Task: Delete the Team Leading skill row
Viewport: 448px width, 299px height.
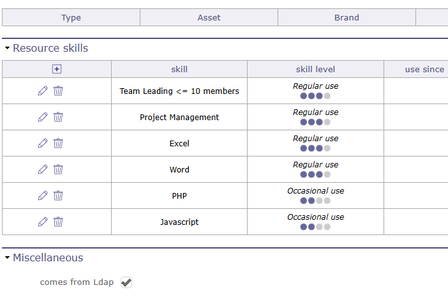Action: coord(58,91)
